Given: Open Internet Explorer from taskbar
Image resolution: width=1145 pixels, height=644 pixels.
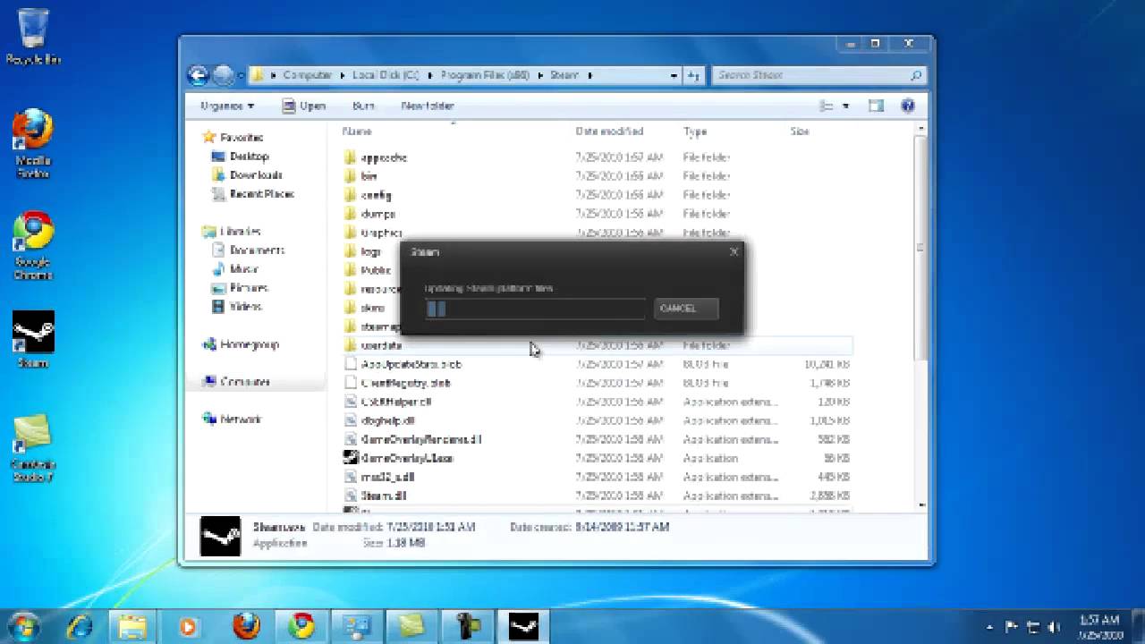Looking at the screenshot, I should 79,626.
